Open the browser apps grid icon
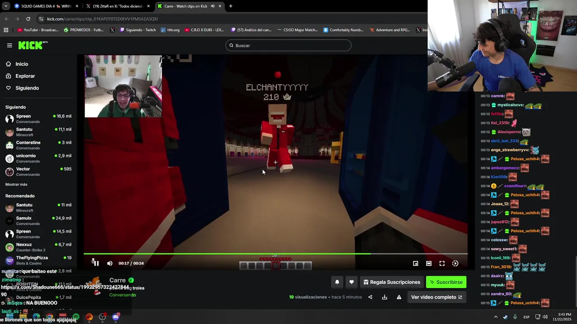Image resolution: width=577 pixels, height=324 pixels. [x=6, y=30]
